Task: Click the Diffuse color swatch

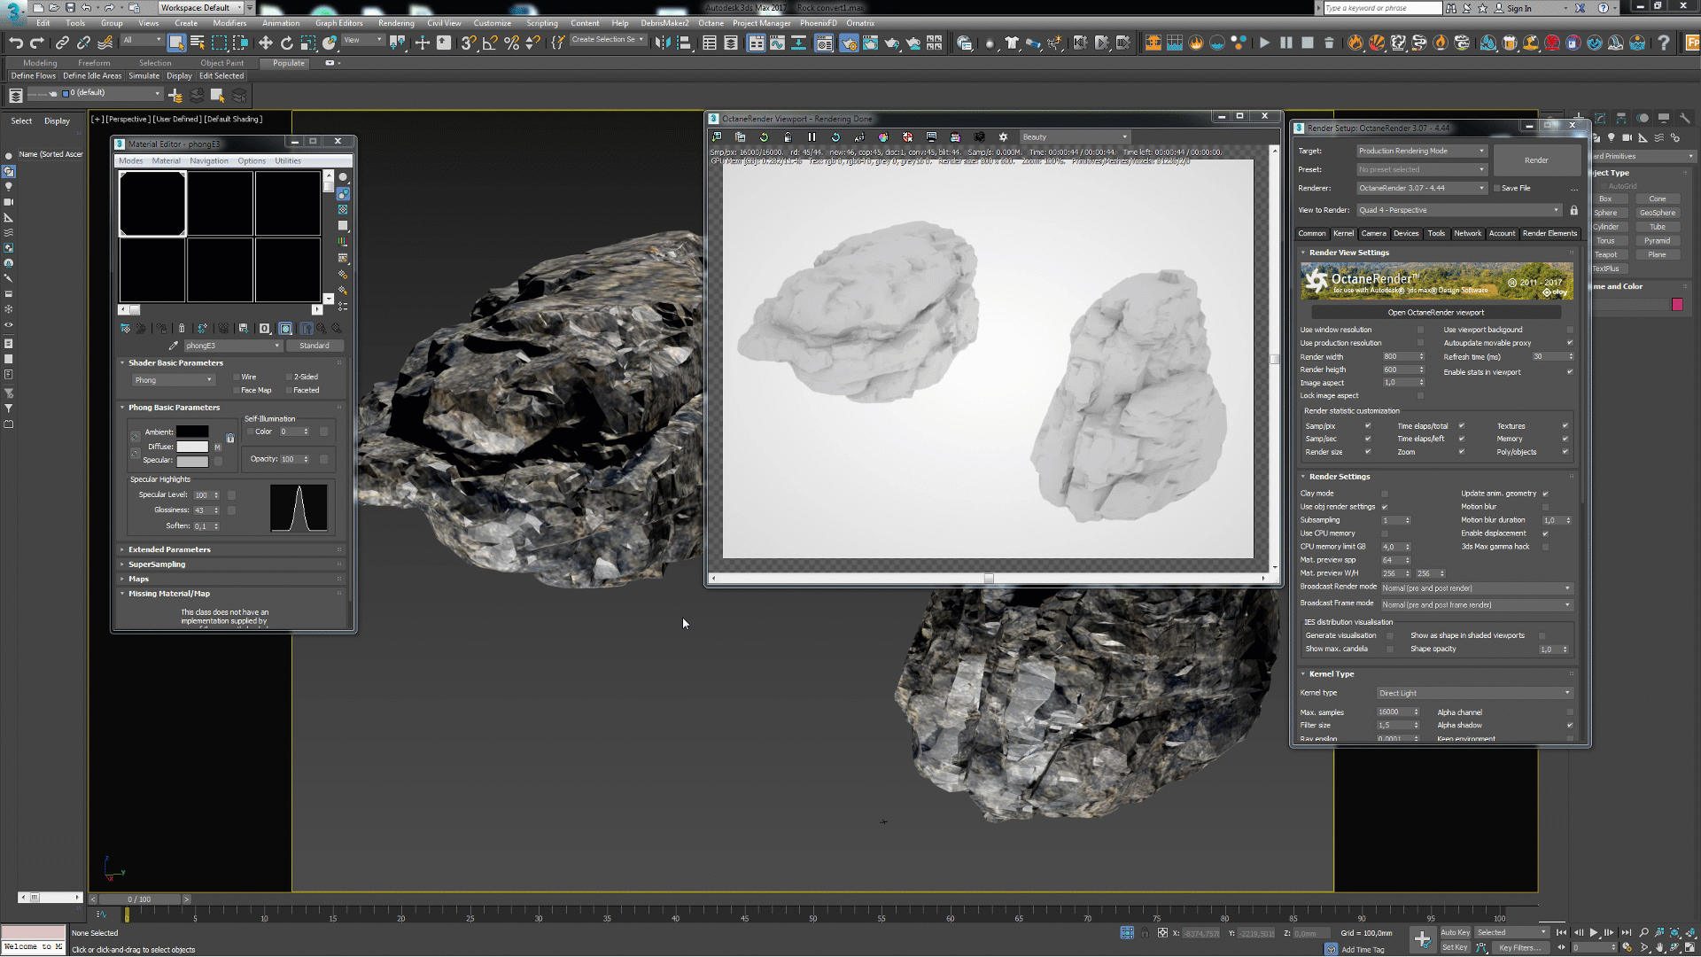Action: point(192,447)
